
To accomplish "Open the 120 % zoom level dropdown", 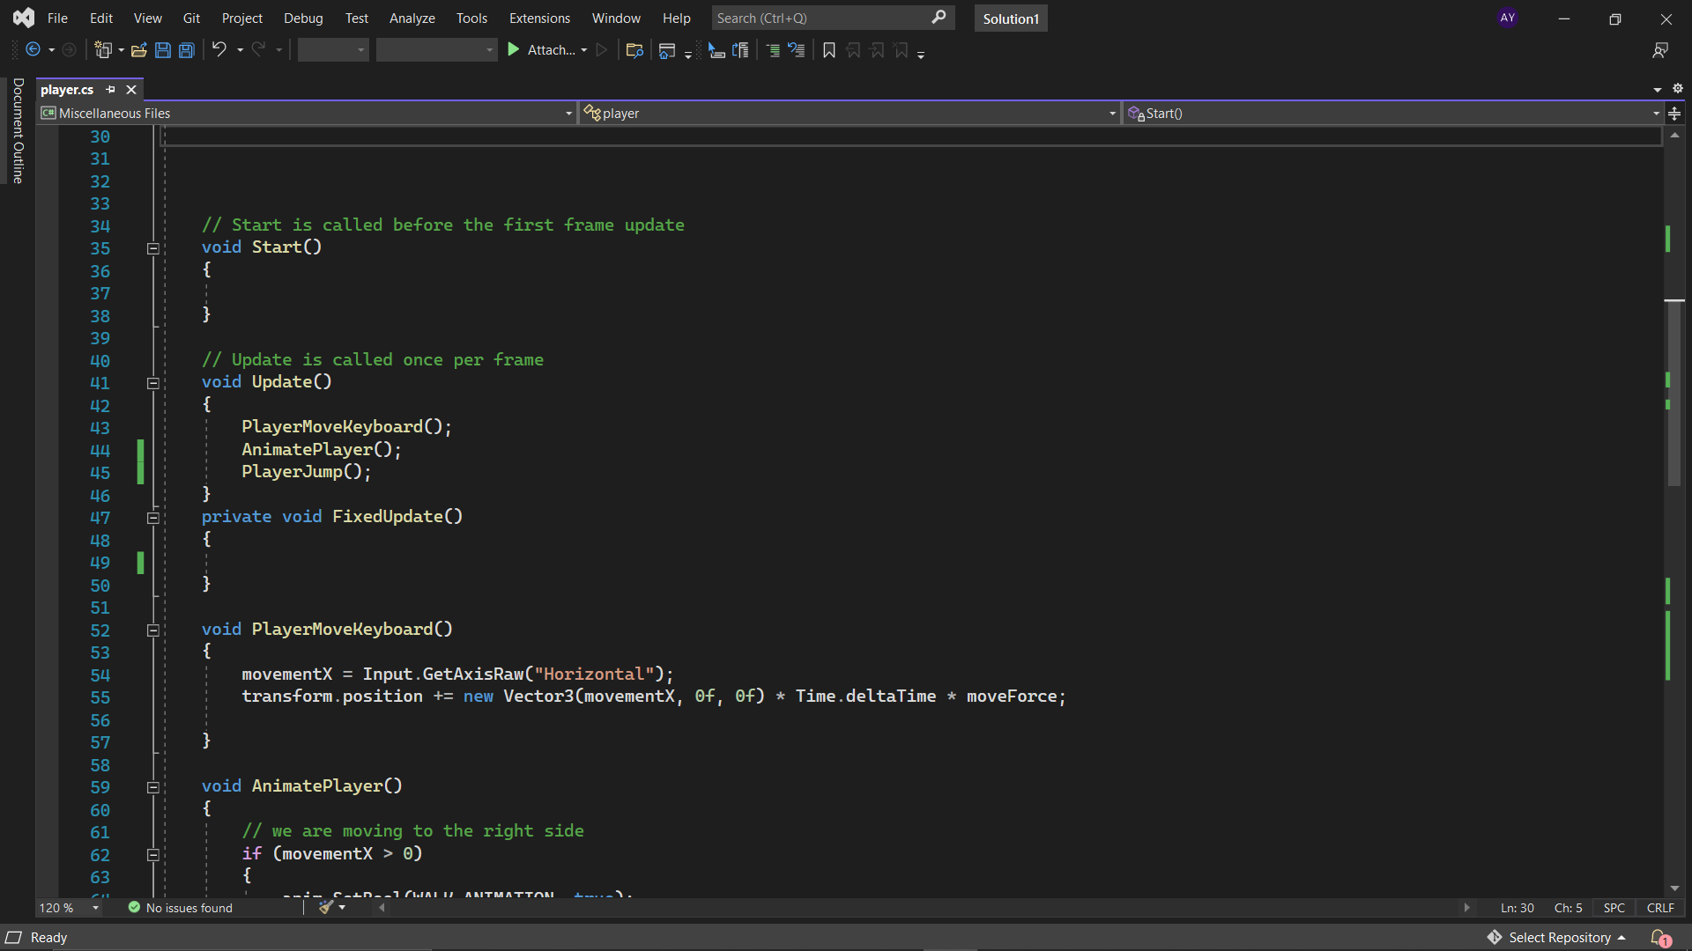I will point(95,908).
